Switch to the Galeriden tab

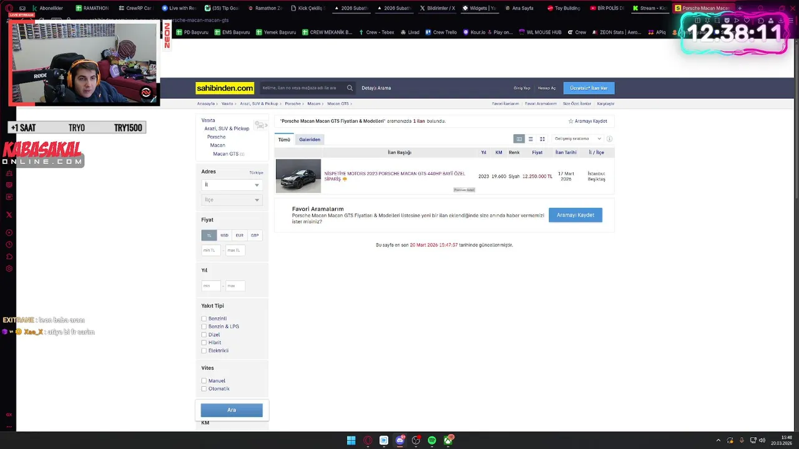tap(310, 139)
